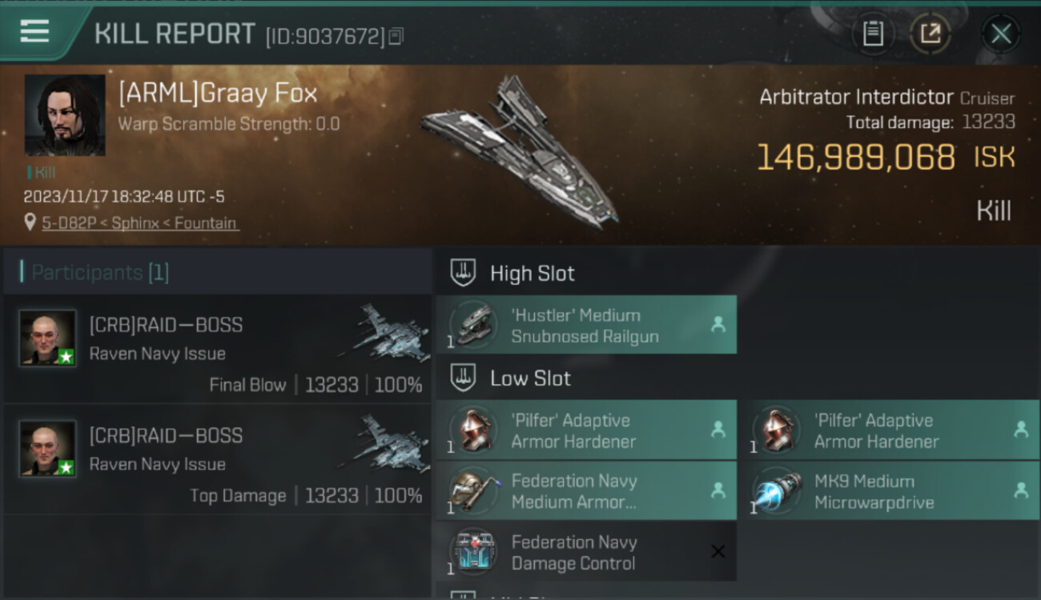Click the destroyed X on Damage Control
This screenshot has height=600, width=1041.
[718, 551]
